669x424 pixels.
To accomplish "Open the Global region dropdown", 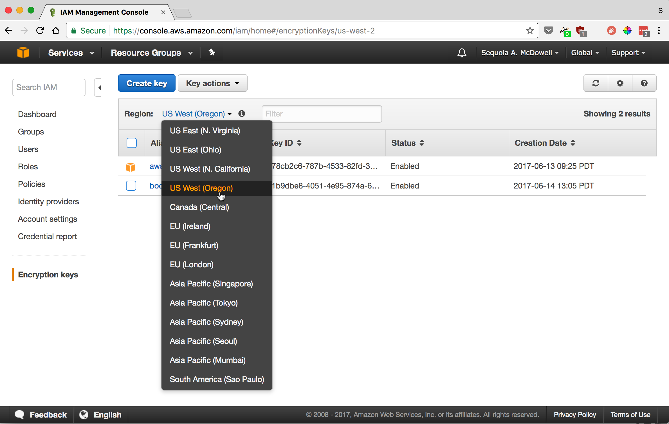I will 585,53.
